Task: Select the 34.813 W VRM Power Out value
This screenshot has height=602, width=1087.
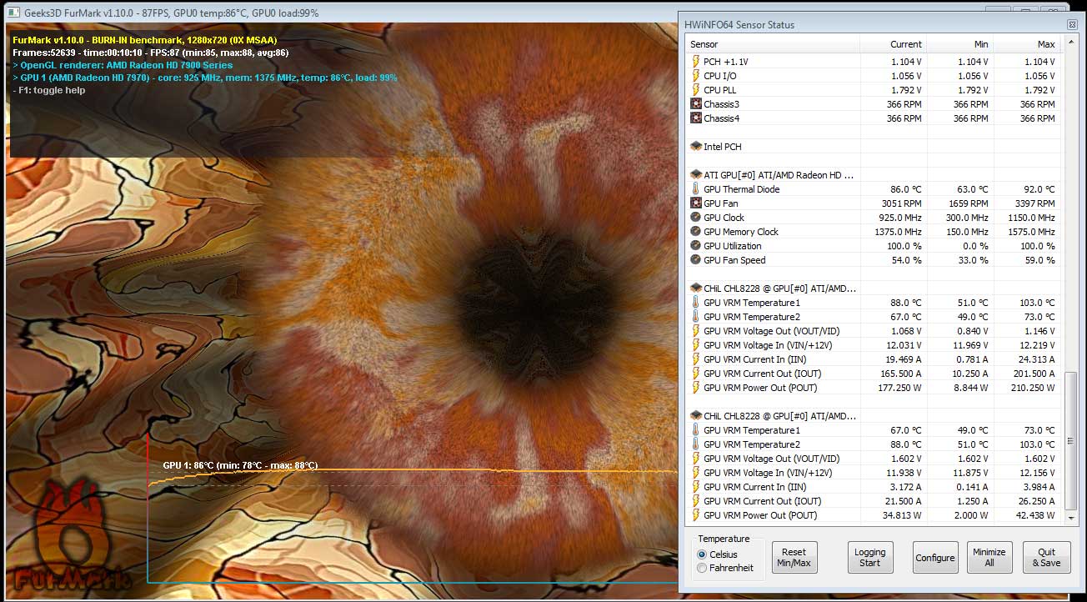Action: [902, 515]
